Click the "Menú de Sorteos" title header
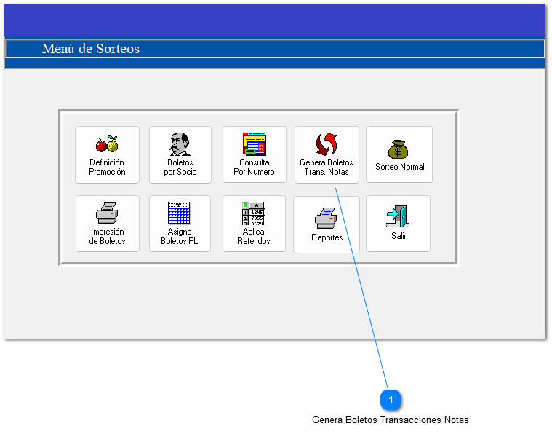Viewport: 552px width, 437px height. pos(91,49)
